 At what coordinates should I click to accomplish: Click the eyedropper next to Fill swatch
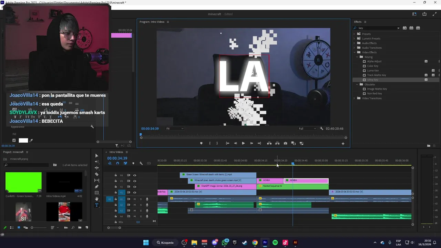pyautogui.click(x=31, y=141)
